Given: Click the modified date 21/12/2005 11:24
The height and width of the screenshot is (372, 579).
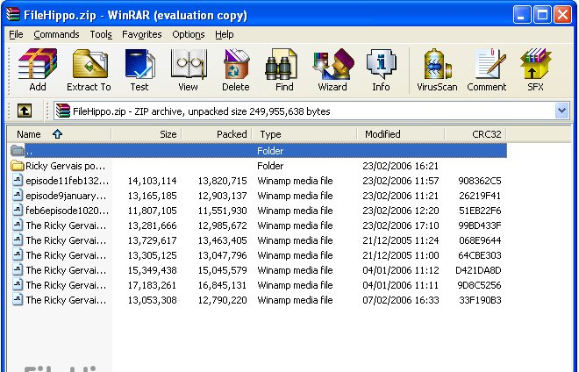Looking at the screenshot, I should point(401,240).
